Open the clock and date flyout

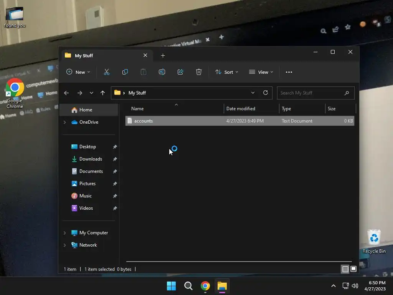click(375, 286)
